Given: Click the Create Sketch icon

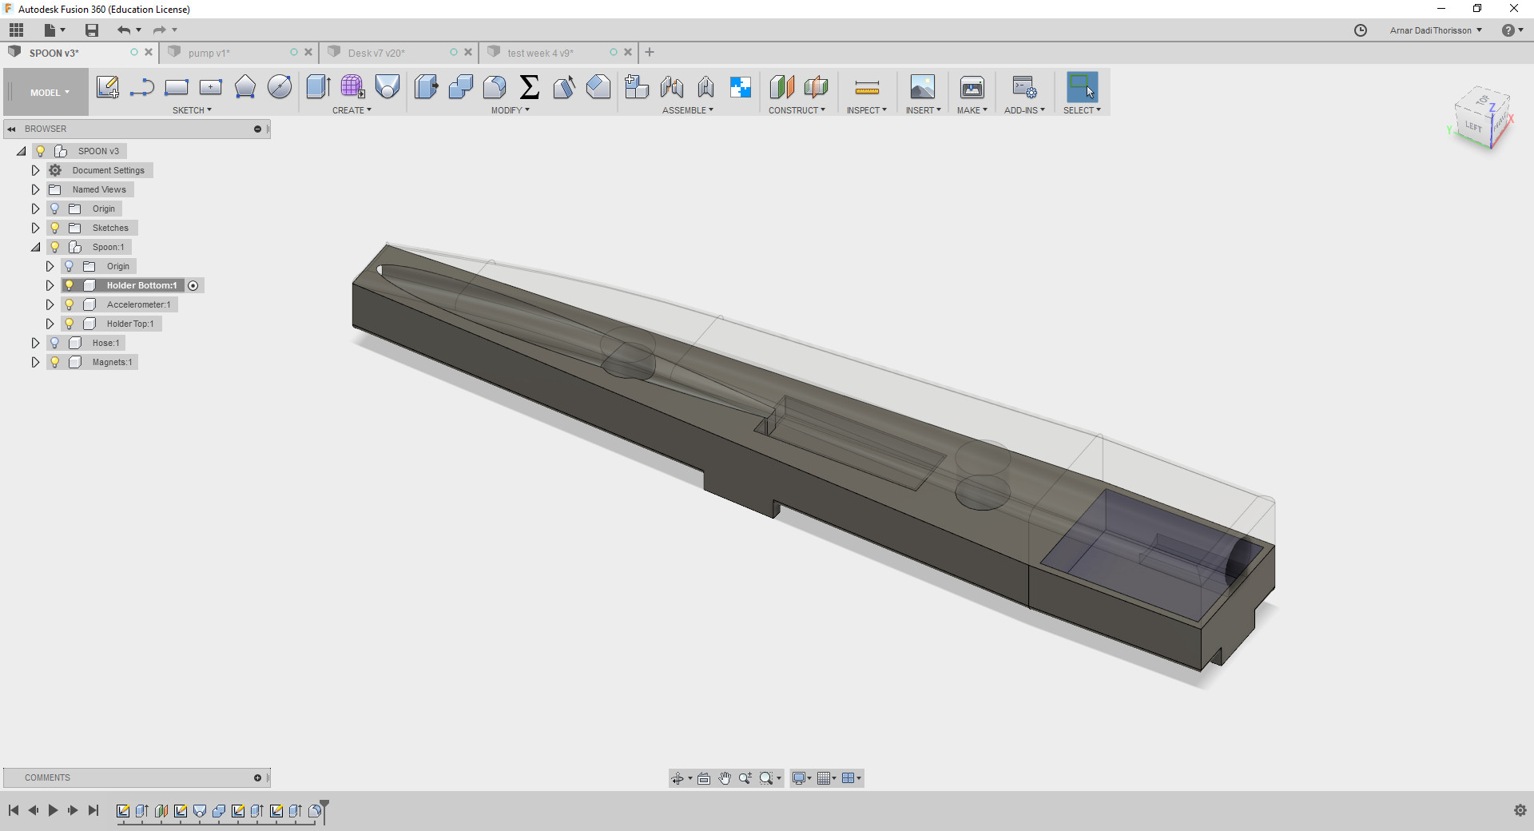Looking at the screenshot, I should tap(107, 87).
